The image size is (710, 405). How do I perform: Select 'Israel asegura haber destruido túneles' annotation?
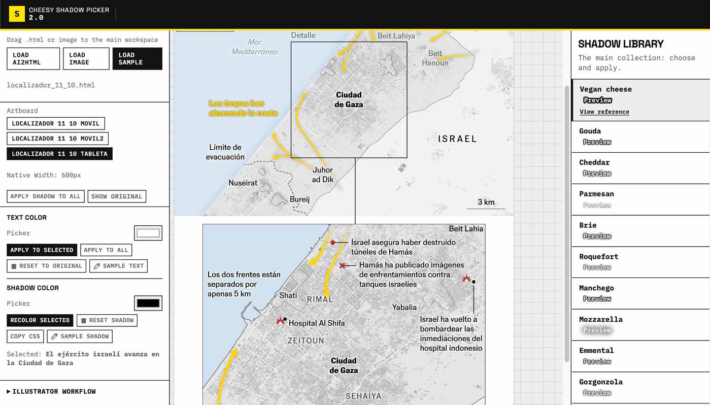(403, 247)
